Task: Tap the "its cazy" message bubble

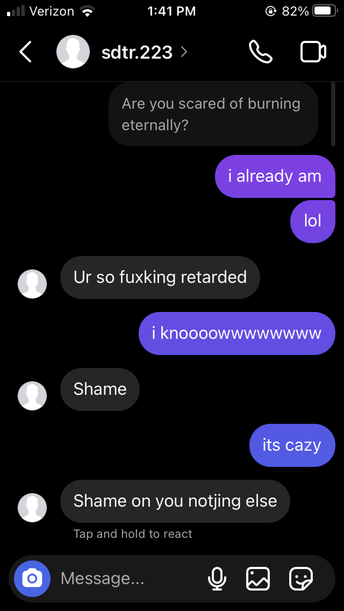Action: (292, 445)
